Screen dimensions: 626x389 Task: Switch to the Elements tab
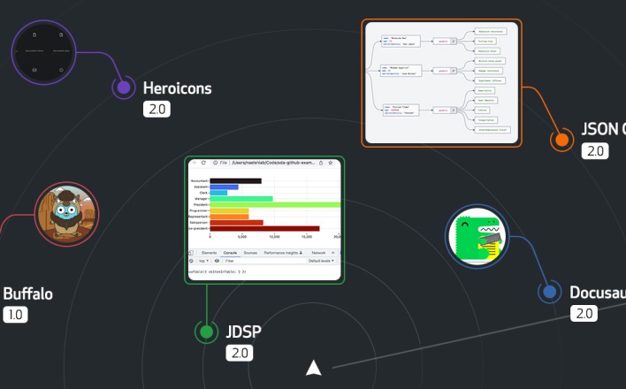(210, 253)
